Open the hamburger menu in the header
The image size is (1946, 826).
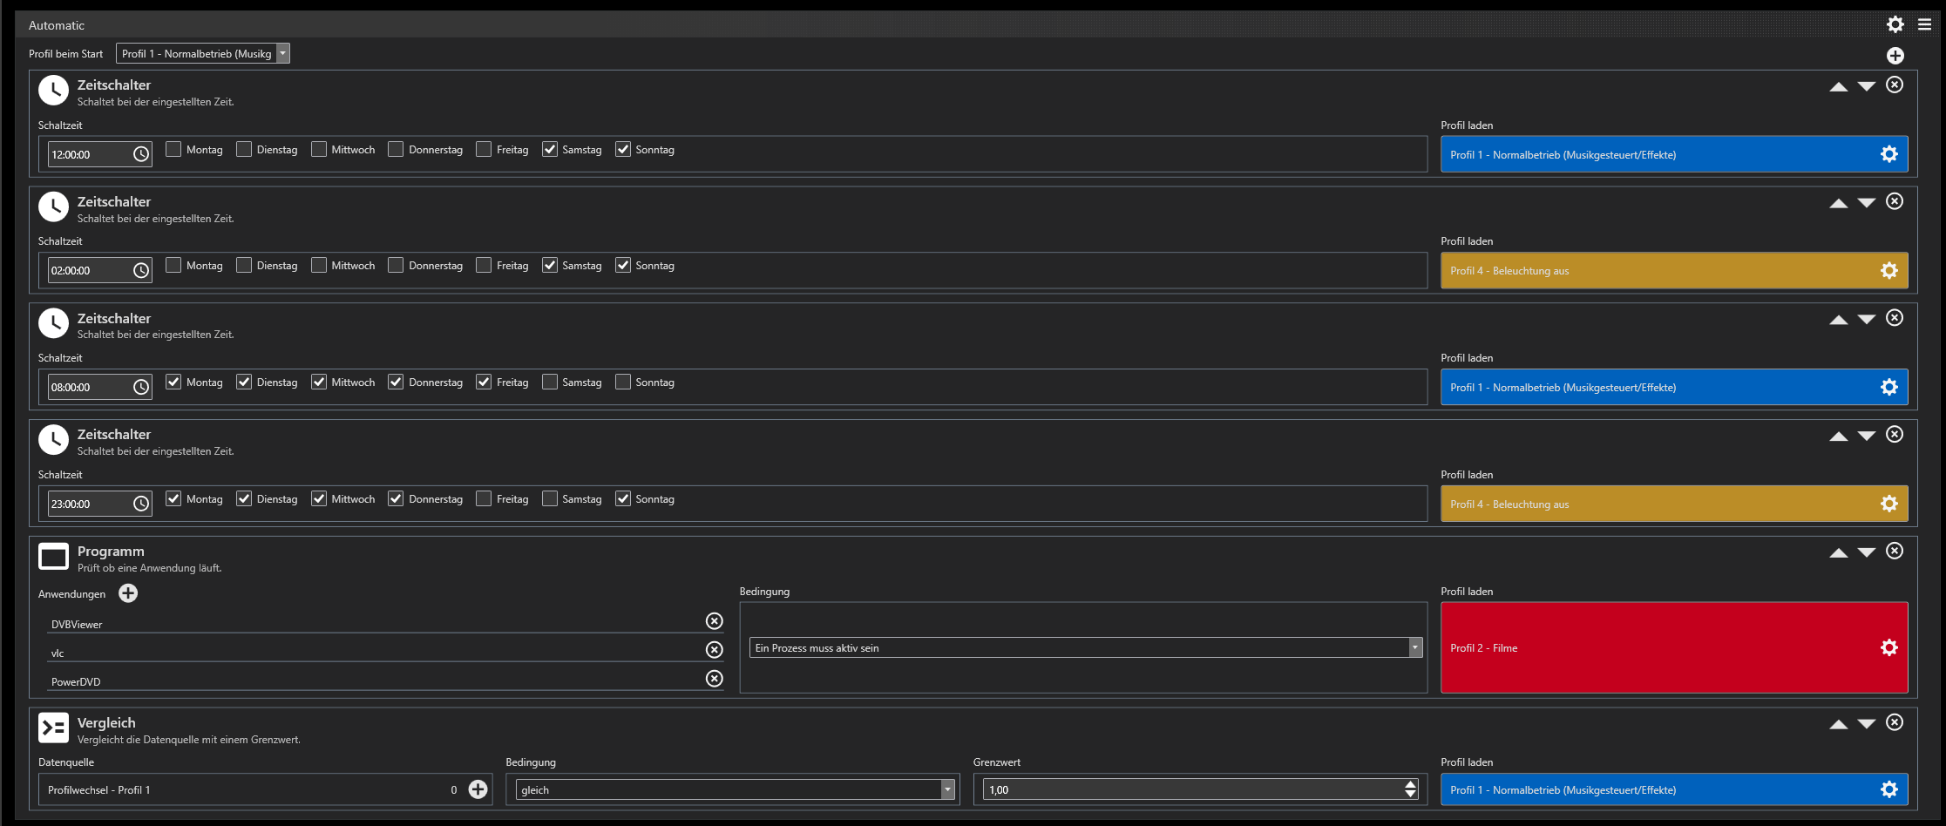1924,24
